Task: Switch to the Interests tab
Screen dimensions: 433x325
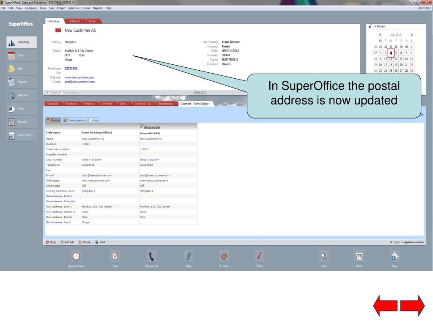Action: pyautogui.click(x=75, y=21)
